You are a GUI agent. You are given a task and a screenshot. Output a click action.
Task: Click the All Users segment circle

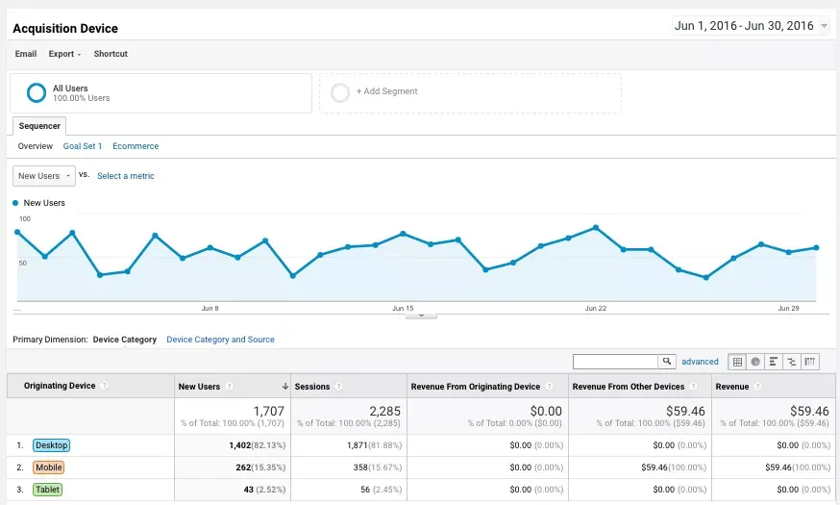(37, 92)
